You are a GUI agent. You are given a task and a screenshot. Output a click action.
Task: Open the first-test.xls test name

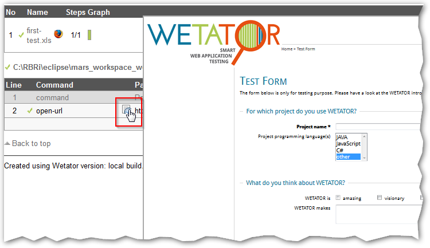pos(38,36)
